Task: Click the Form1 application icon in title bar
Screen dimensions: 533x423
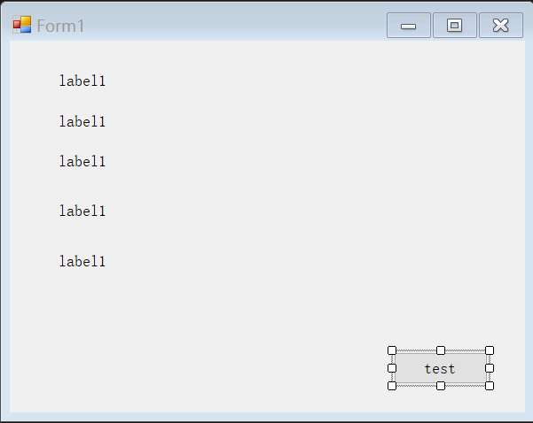Action: coord(22,25)
